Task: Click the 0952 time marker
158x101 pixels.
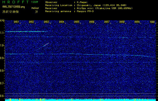Action: click(31, 22)
